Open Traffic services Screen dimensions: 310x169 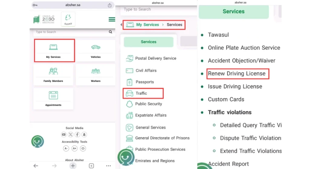143,93
